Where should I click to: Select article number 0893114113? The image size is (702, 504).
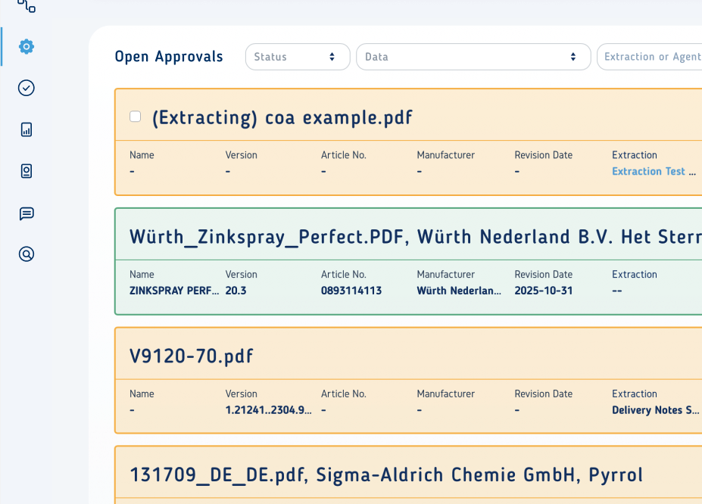pyautogui.click(x=351, y=291)
